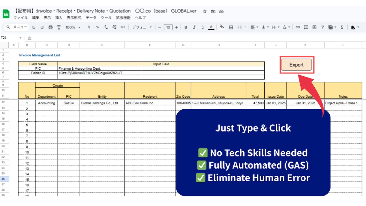The image size is (366, 206).
Task: Open the ツール menu
Action: tap(106, 18)
